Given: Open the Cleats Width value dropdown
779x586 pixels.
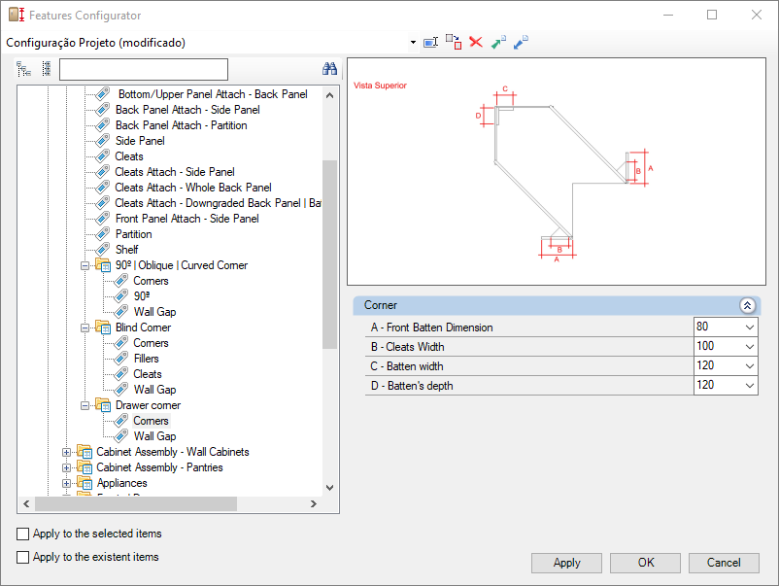Looking at the screenshot, I should 749,347.
